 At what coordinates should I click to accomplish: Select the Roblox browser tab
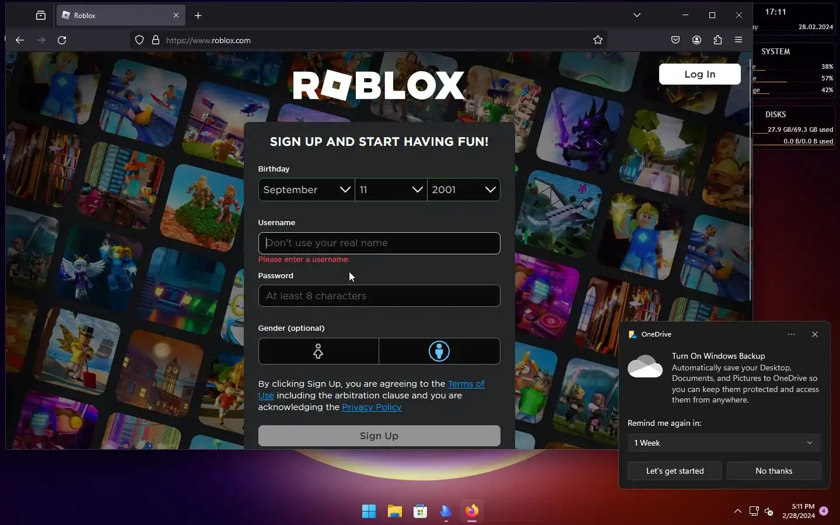tap(121, 16)
